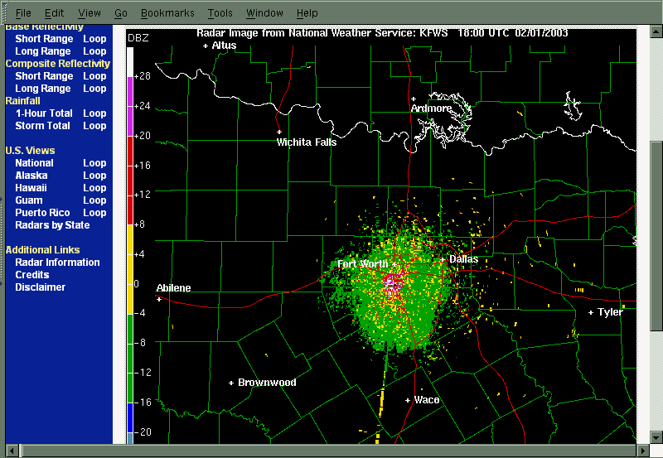Image resolution: width=663 pixels, height=458 pixels.
Task: Click the vertical scrollbar thumb
Action: point(656,237)
